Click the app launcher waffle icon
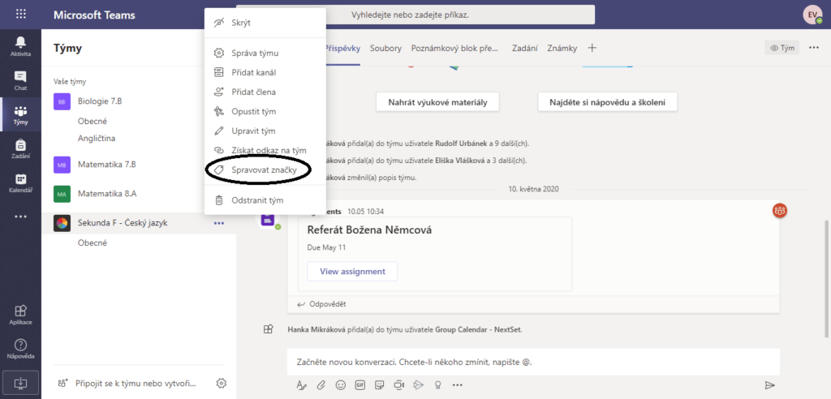Screen dimensions: 831x399 (20, 15)
